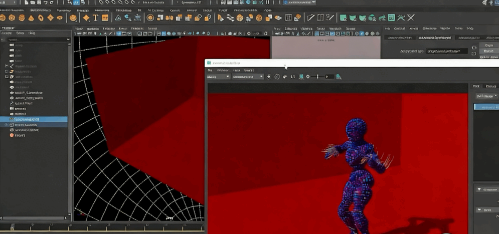Screen dimensions: 499x234
Task: Switch to the second attribute editor tab
Action: coord(435,38)
